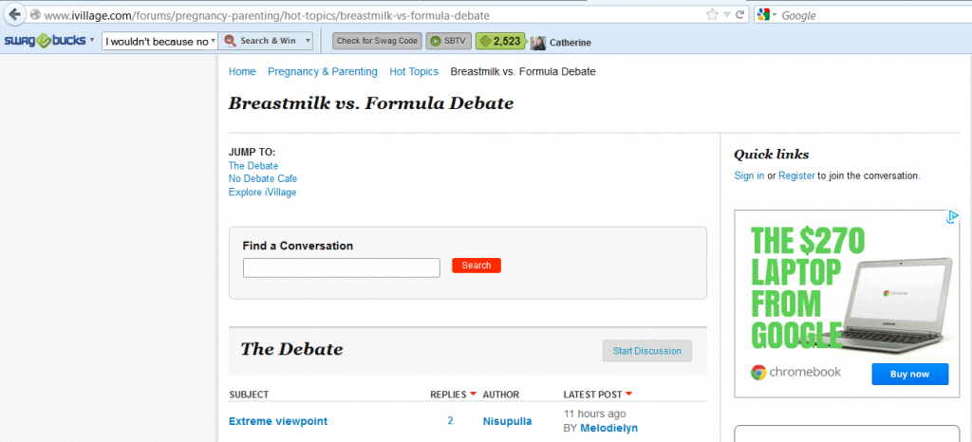
Task: Click Check for Swag Code button
Action: point(377,41)
